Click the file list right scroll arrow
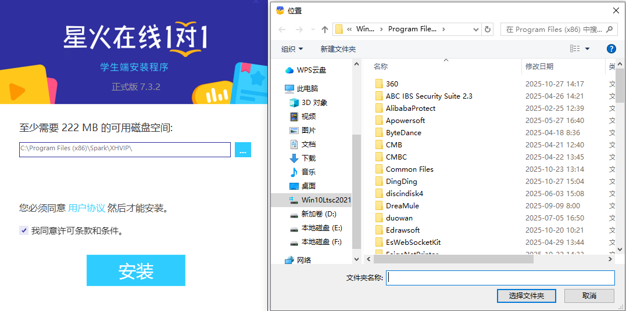The image size is (626, 311). (x=610, y=259)
